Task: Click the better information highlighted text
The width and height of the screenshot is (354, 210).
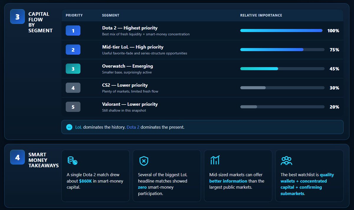Action: click(228, 181)
